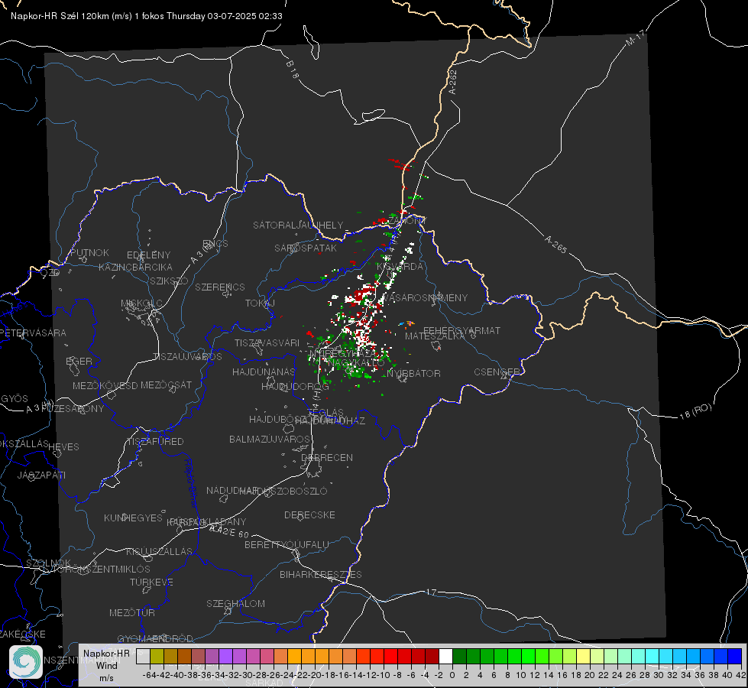Click the DEBRECEN city label
748x688 pixels.
327,457
